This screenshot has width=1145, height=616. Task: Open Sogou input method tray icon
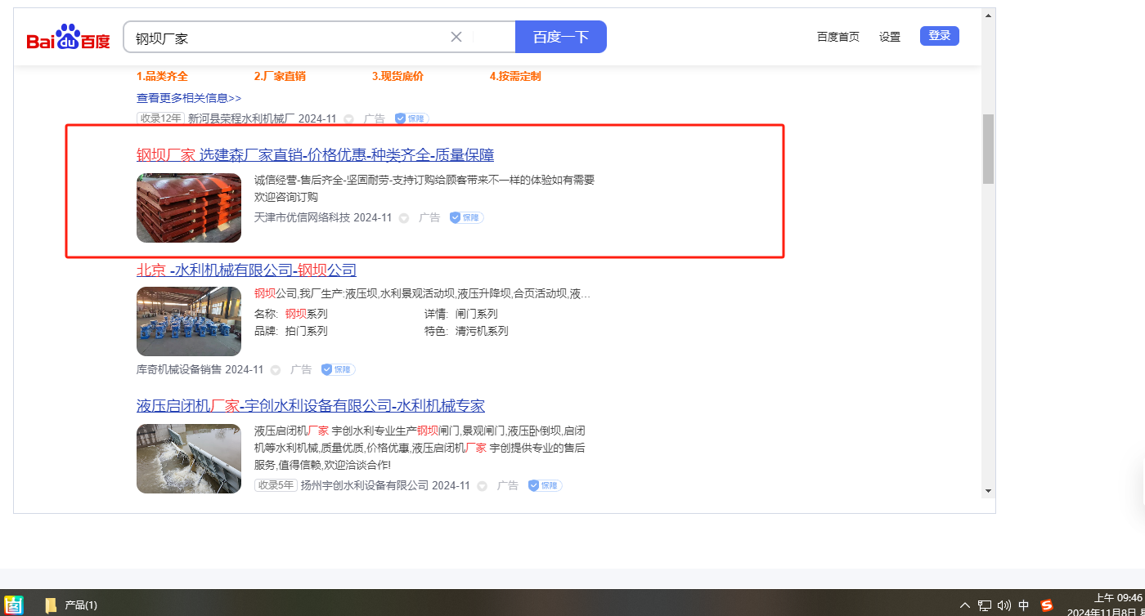click(x=1047, y=605)
